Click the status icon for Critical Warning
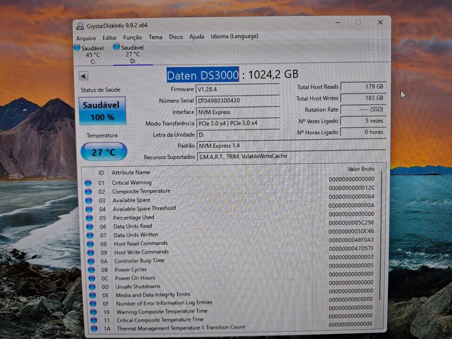452x339 pixels. pos(88,183)
